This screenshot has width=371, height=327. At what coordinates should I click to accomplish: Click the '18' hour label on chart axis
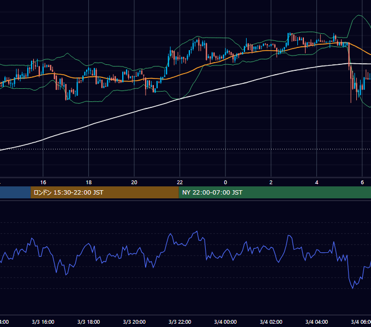point(89,183)
